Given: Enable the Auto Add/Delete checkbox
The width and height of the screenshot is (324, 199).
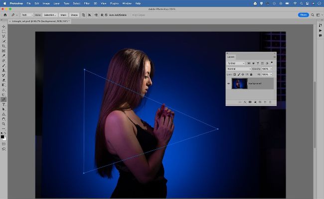Looking at the screenshot, I should (107, 15).
